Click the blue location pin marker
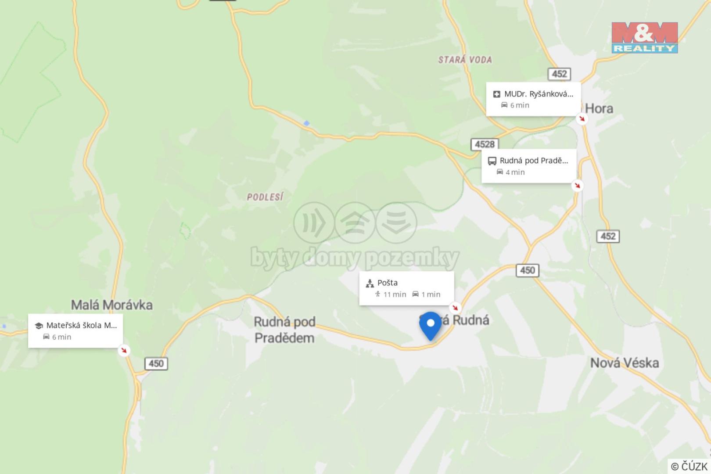This screenshot has width=711, height=474. pos(431,326)
